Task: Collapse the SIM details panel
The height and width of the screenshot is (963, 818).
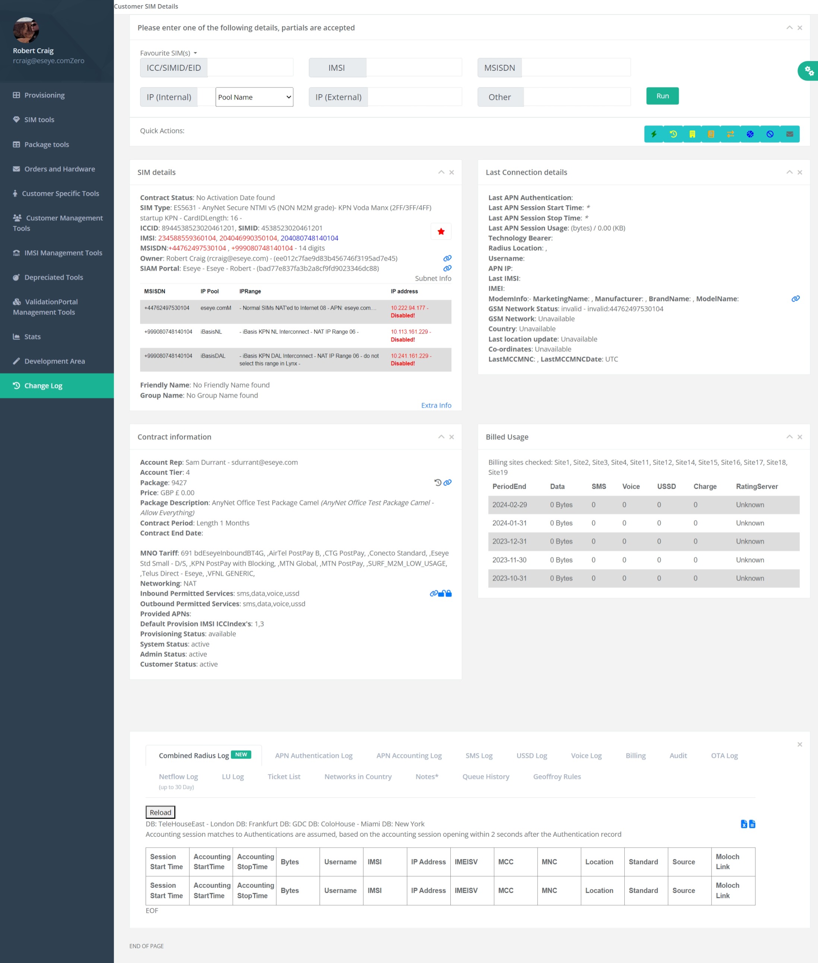Action: (441, 172)
